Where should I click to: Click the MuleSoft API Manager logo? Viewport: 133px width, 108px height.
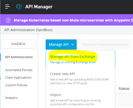click(x=19, y=7)
